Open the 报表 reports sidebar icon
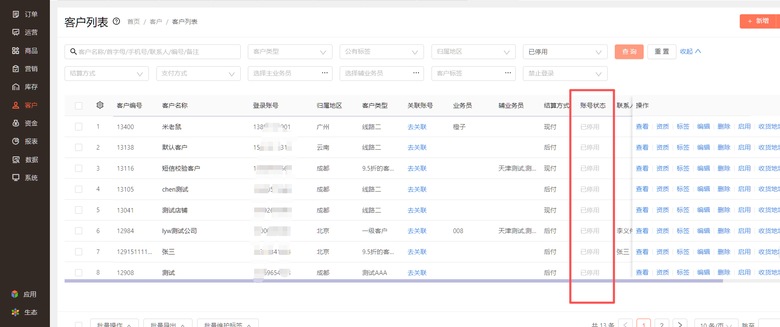The image size is (780, 327). 16,141
